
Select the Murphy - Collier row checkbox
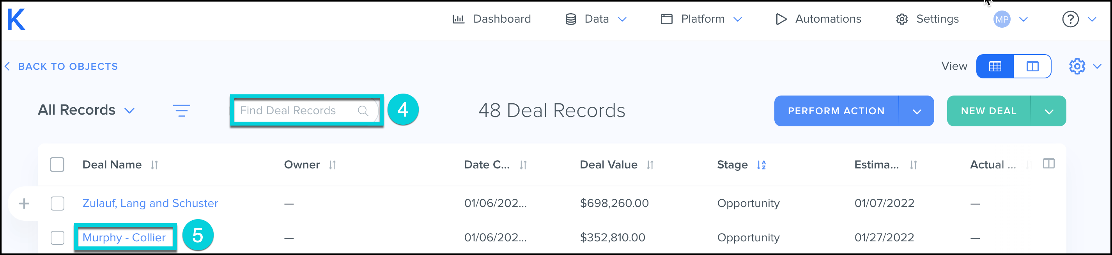click(57, 238)
